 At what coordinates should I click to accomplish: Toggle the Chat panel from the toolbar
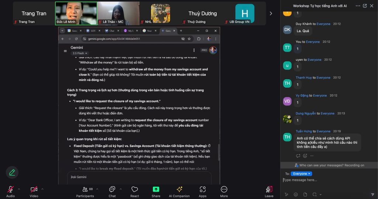[x=112, y=192]
